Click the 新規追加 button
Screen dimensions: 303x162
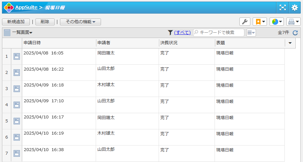pos(16,22)
